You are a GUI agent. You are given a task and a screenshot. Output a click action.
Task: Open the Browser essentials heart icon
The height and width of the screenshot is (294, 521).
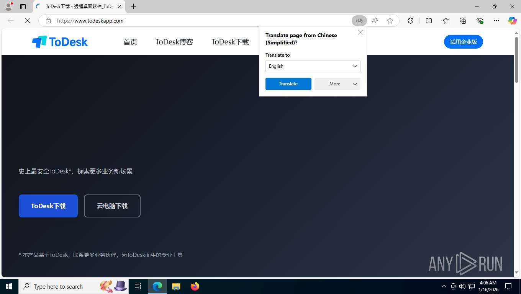click(x=480, y=21)
